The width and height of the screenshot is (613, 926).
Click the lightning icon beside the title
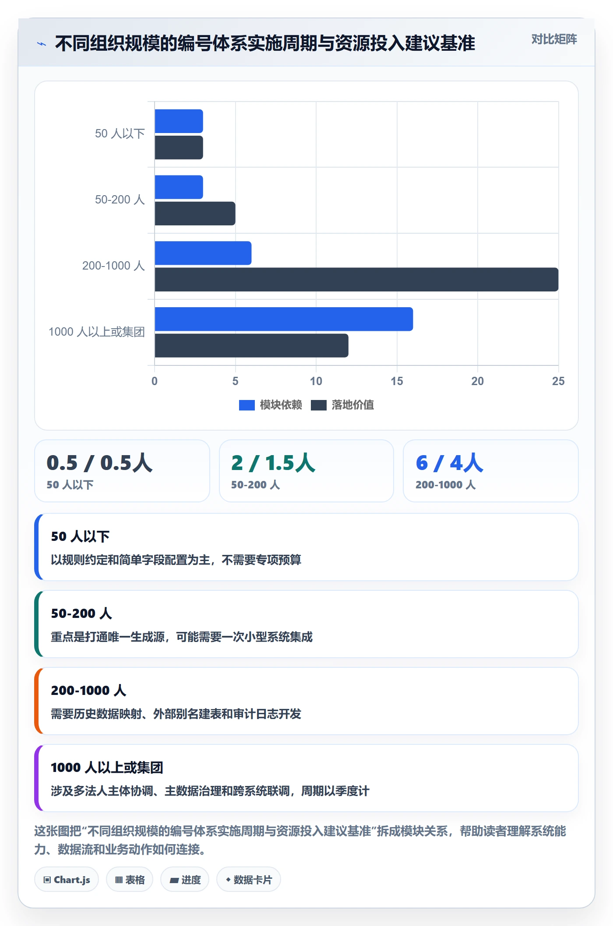point(42,44)
